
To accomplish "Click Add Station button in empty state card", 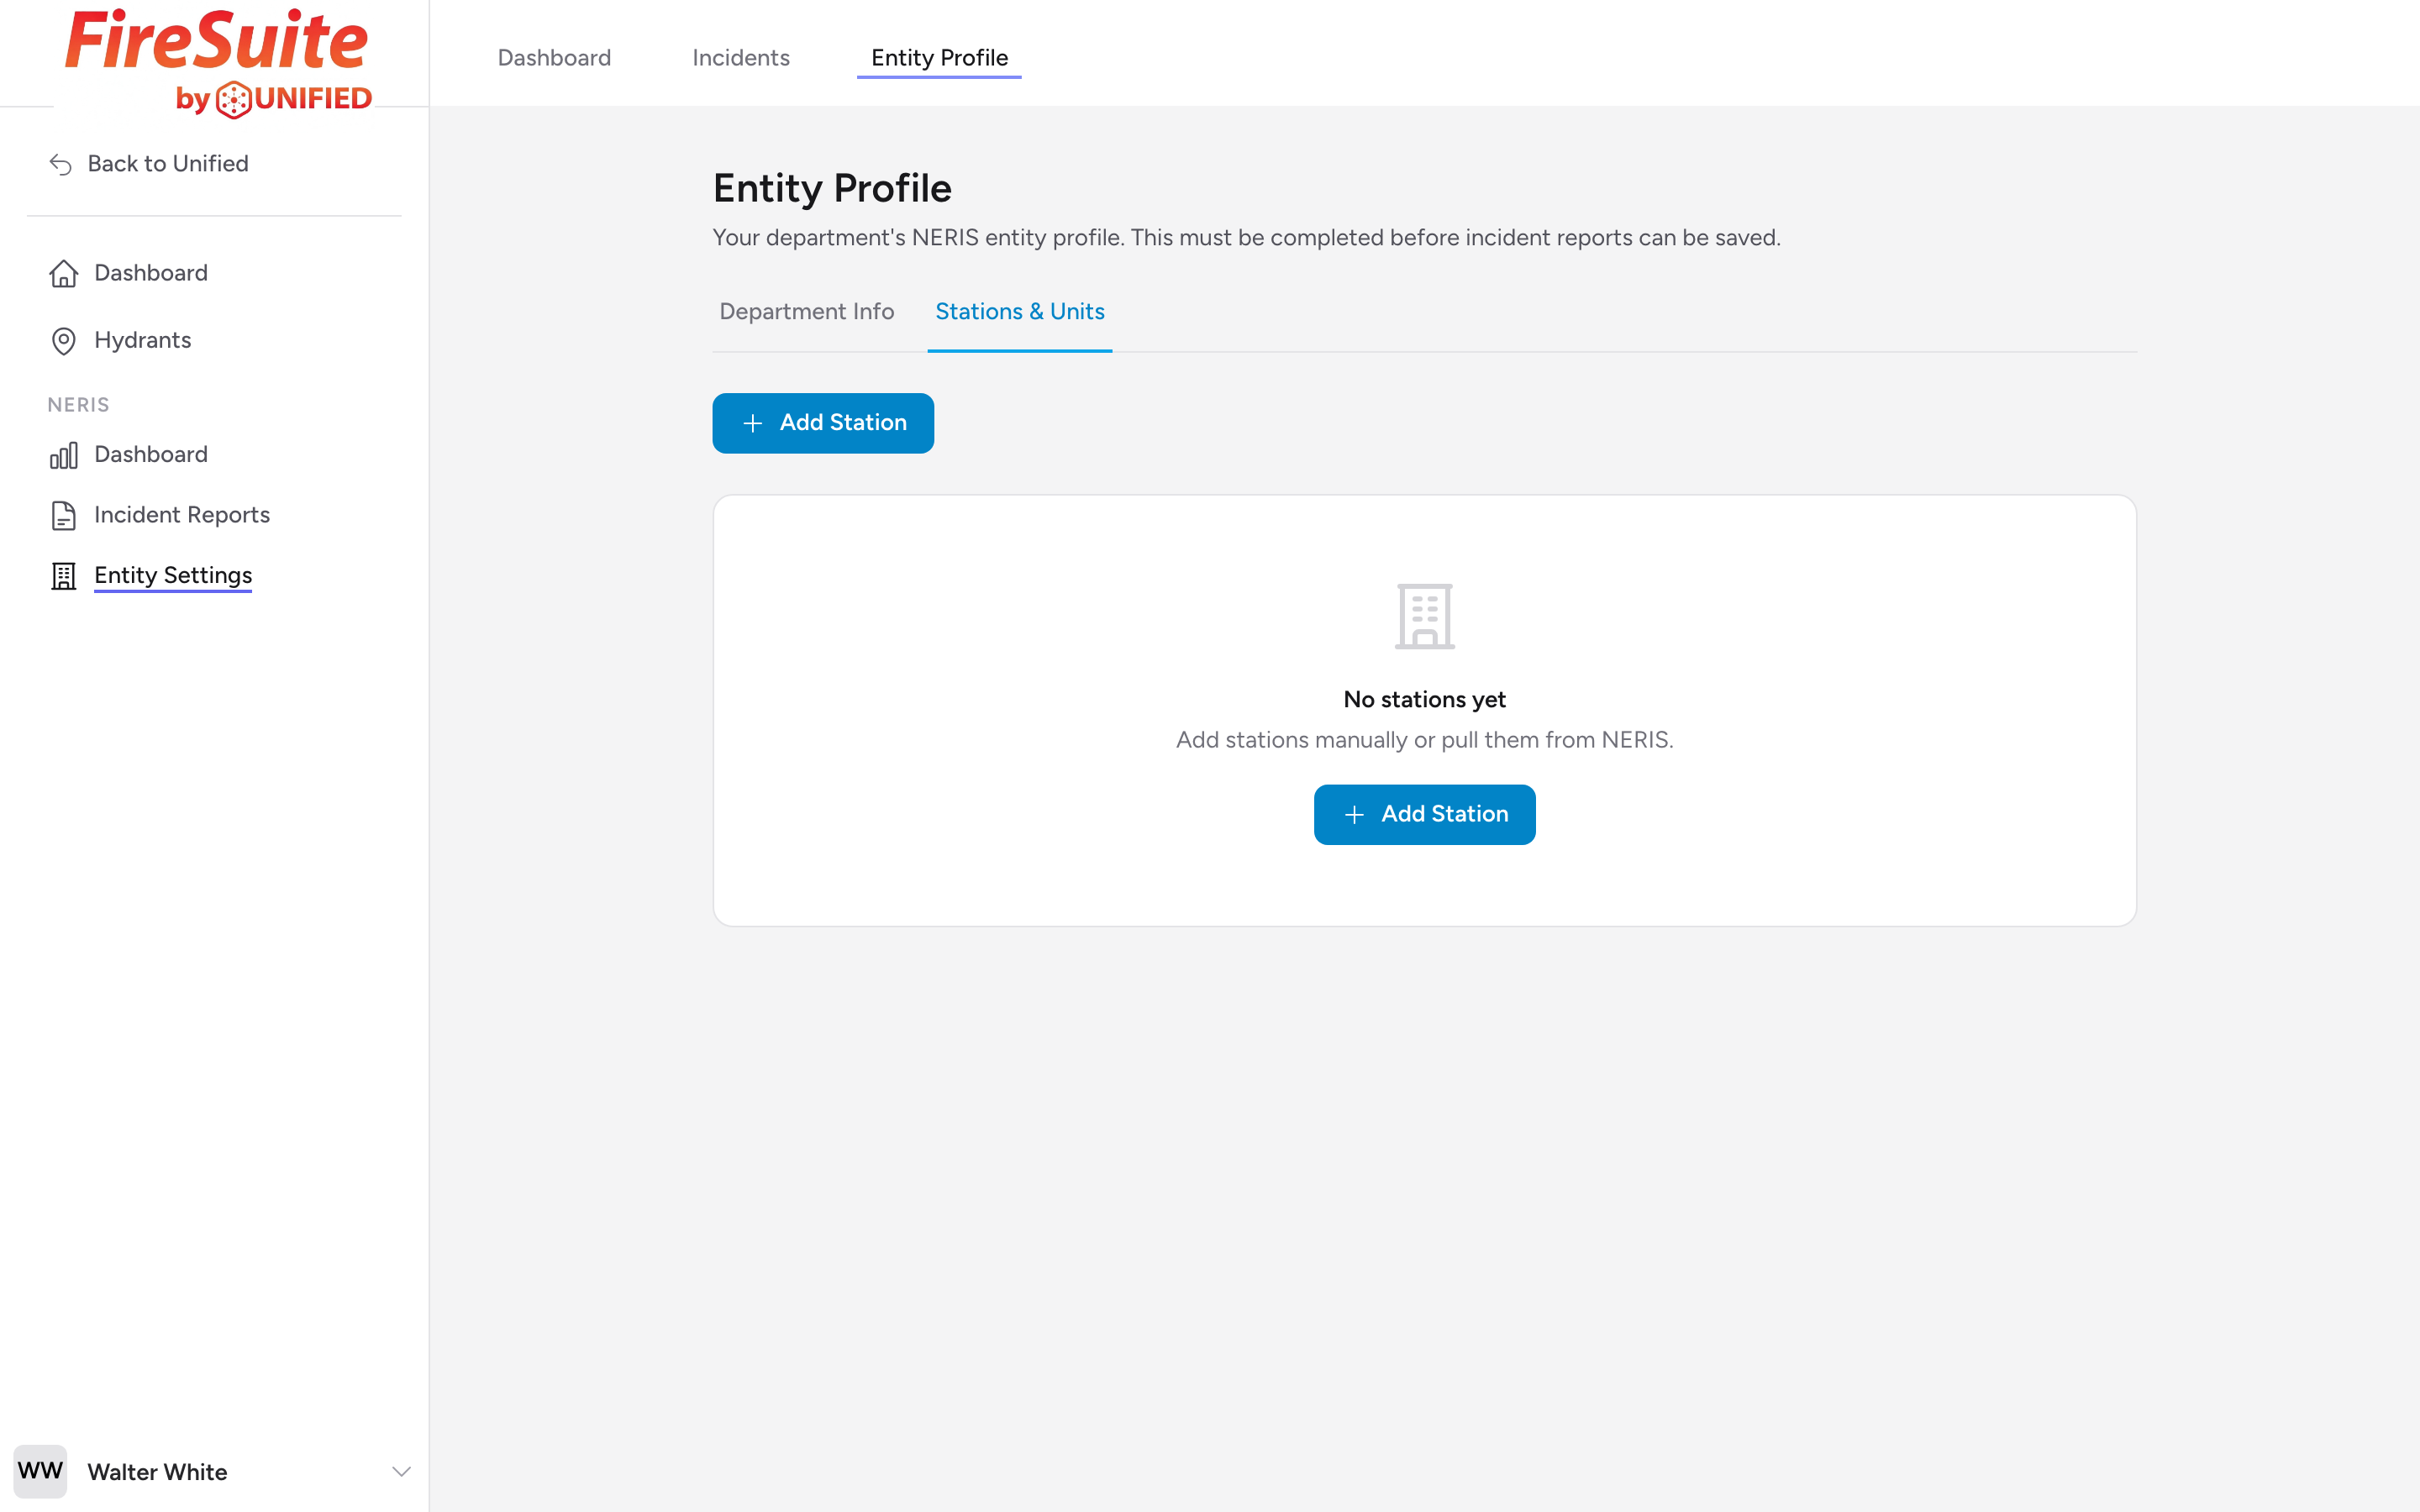I will [x=1424, y=814].
